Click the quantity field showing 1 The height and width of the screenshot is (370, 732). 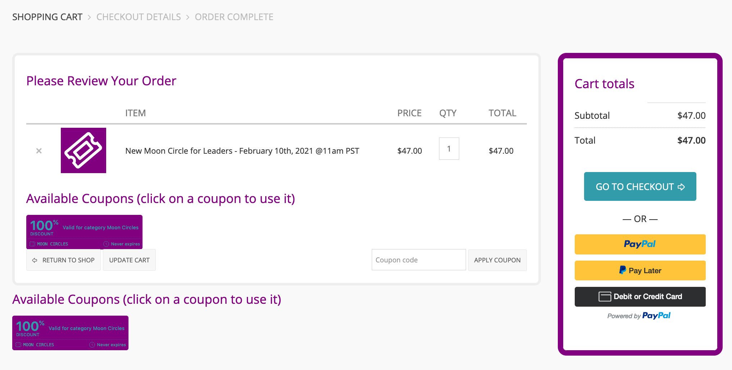[x=449, y=149]
